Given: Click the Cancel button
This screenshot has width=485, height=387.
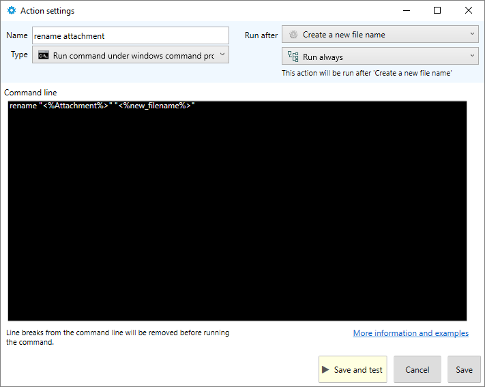Looking at the screenshot, I should point(417,369).
